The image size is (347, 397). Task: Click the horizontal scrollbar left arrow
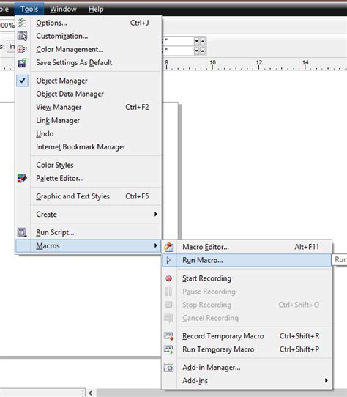(91, 393)
